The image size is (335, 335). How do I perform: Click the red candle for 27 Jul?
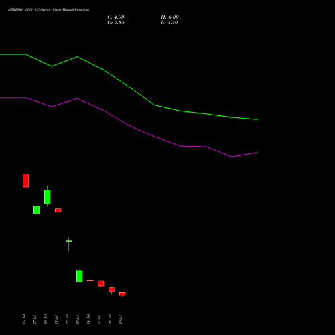coord(101,283)
